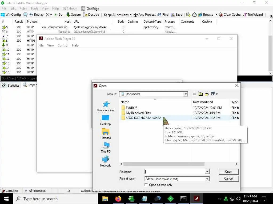This screenshot has height=204, width=273.
Task: Click Up One Level folder icon
Action: (200, 94)
